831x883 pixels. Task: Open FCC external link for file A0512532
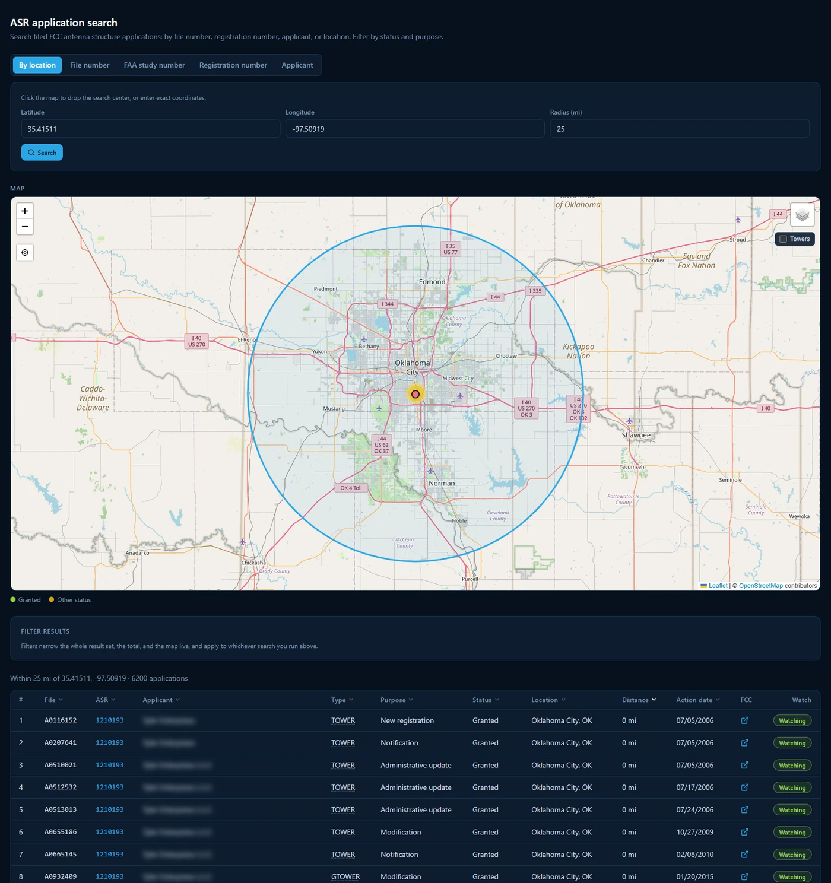tap(744, 787)
